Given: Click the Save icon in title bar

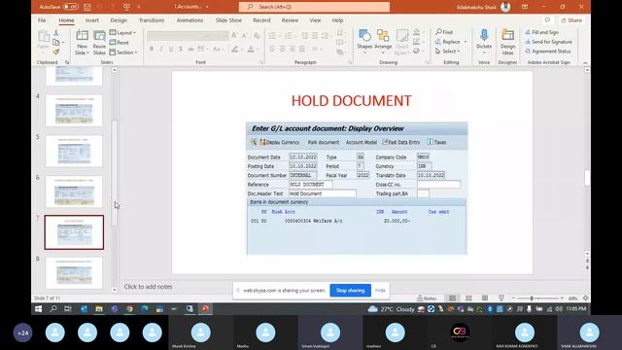Looking at the screenshot, I should (87, 7).
